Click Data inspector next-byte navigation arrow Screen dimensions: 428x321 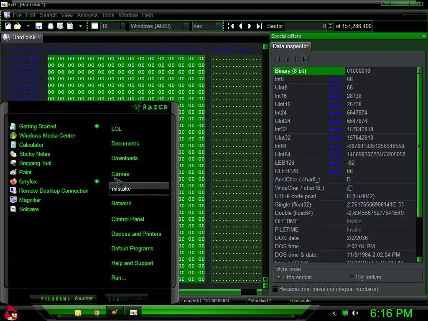click(x=296, y=59)
